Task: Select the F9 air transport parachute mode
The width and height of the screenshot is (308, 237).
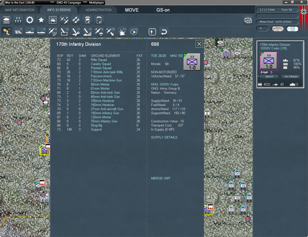Action: point(99,32)
